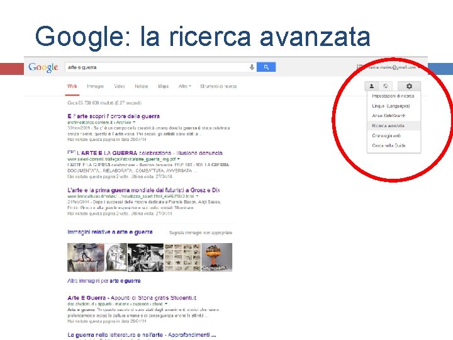The width and height of the screenshot is (453, 340).
Task: Open Immagini relative a arte e guerra
Action: pos(109,232)
